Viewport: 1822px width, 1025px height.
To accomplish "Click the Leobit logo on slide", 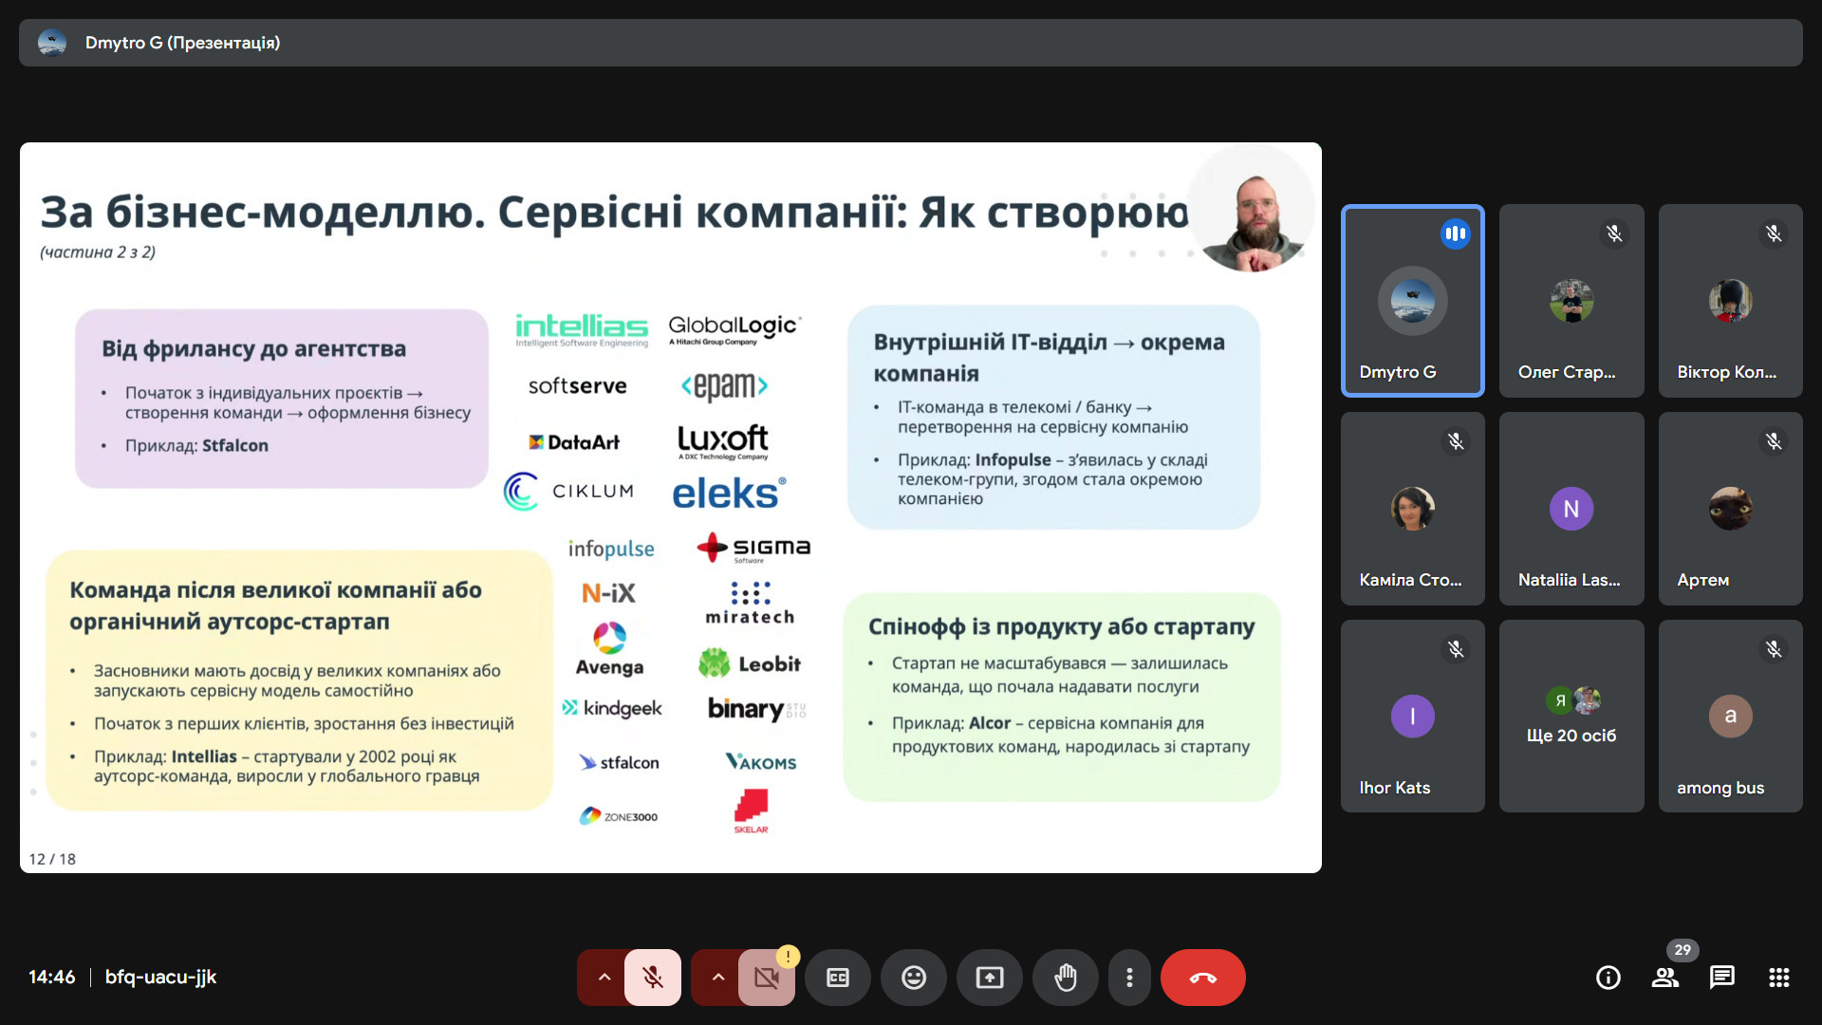I will click(x=750, y=663).
